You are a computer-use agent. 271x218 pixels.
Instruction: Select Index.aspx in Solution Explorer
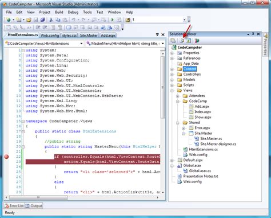(202, 112)
